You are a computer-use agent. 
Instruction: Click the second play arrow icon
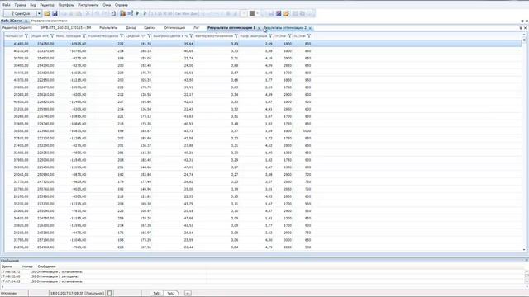coord(145,13)
